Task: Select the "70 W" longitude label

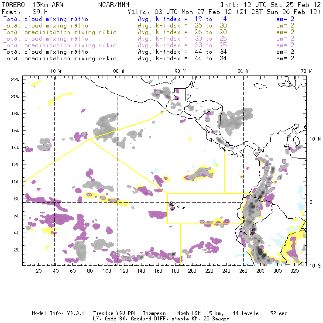Action: 306,71
